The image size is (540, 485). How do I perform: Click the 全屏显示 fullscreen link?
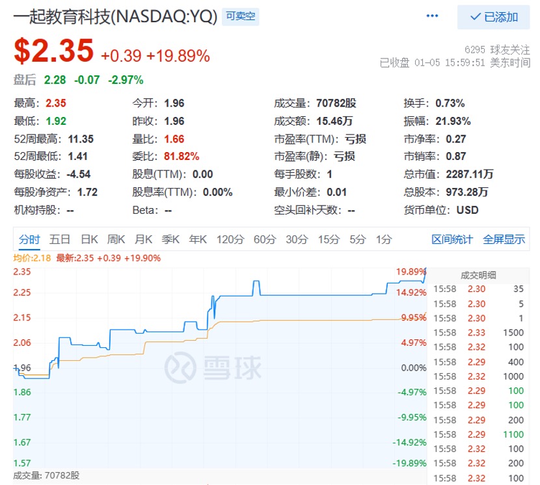(x=504, y=239)
